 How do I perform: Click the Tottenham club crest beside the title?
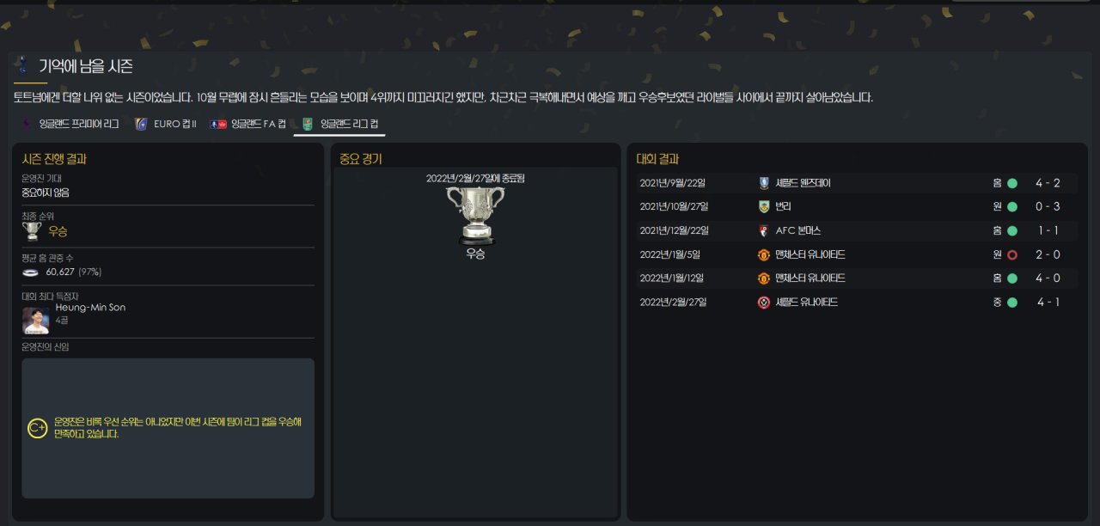pos(22,65)
